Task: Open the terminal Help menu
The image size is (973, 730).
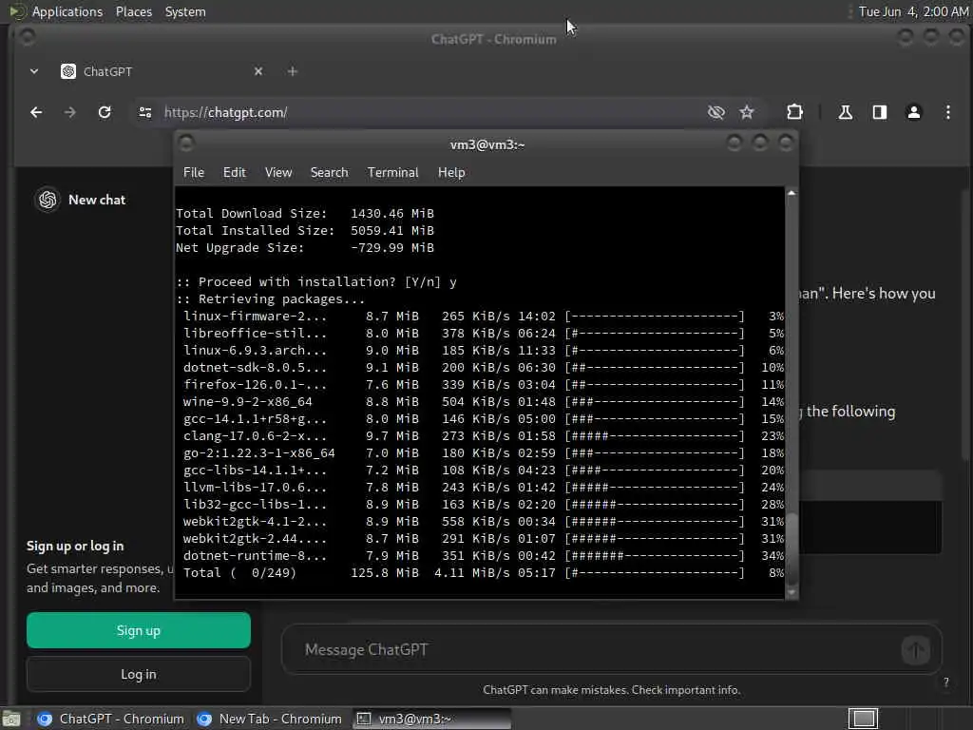Action: click(451, 173)
